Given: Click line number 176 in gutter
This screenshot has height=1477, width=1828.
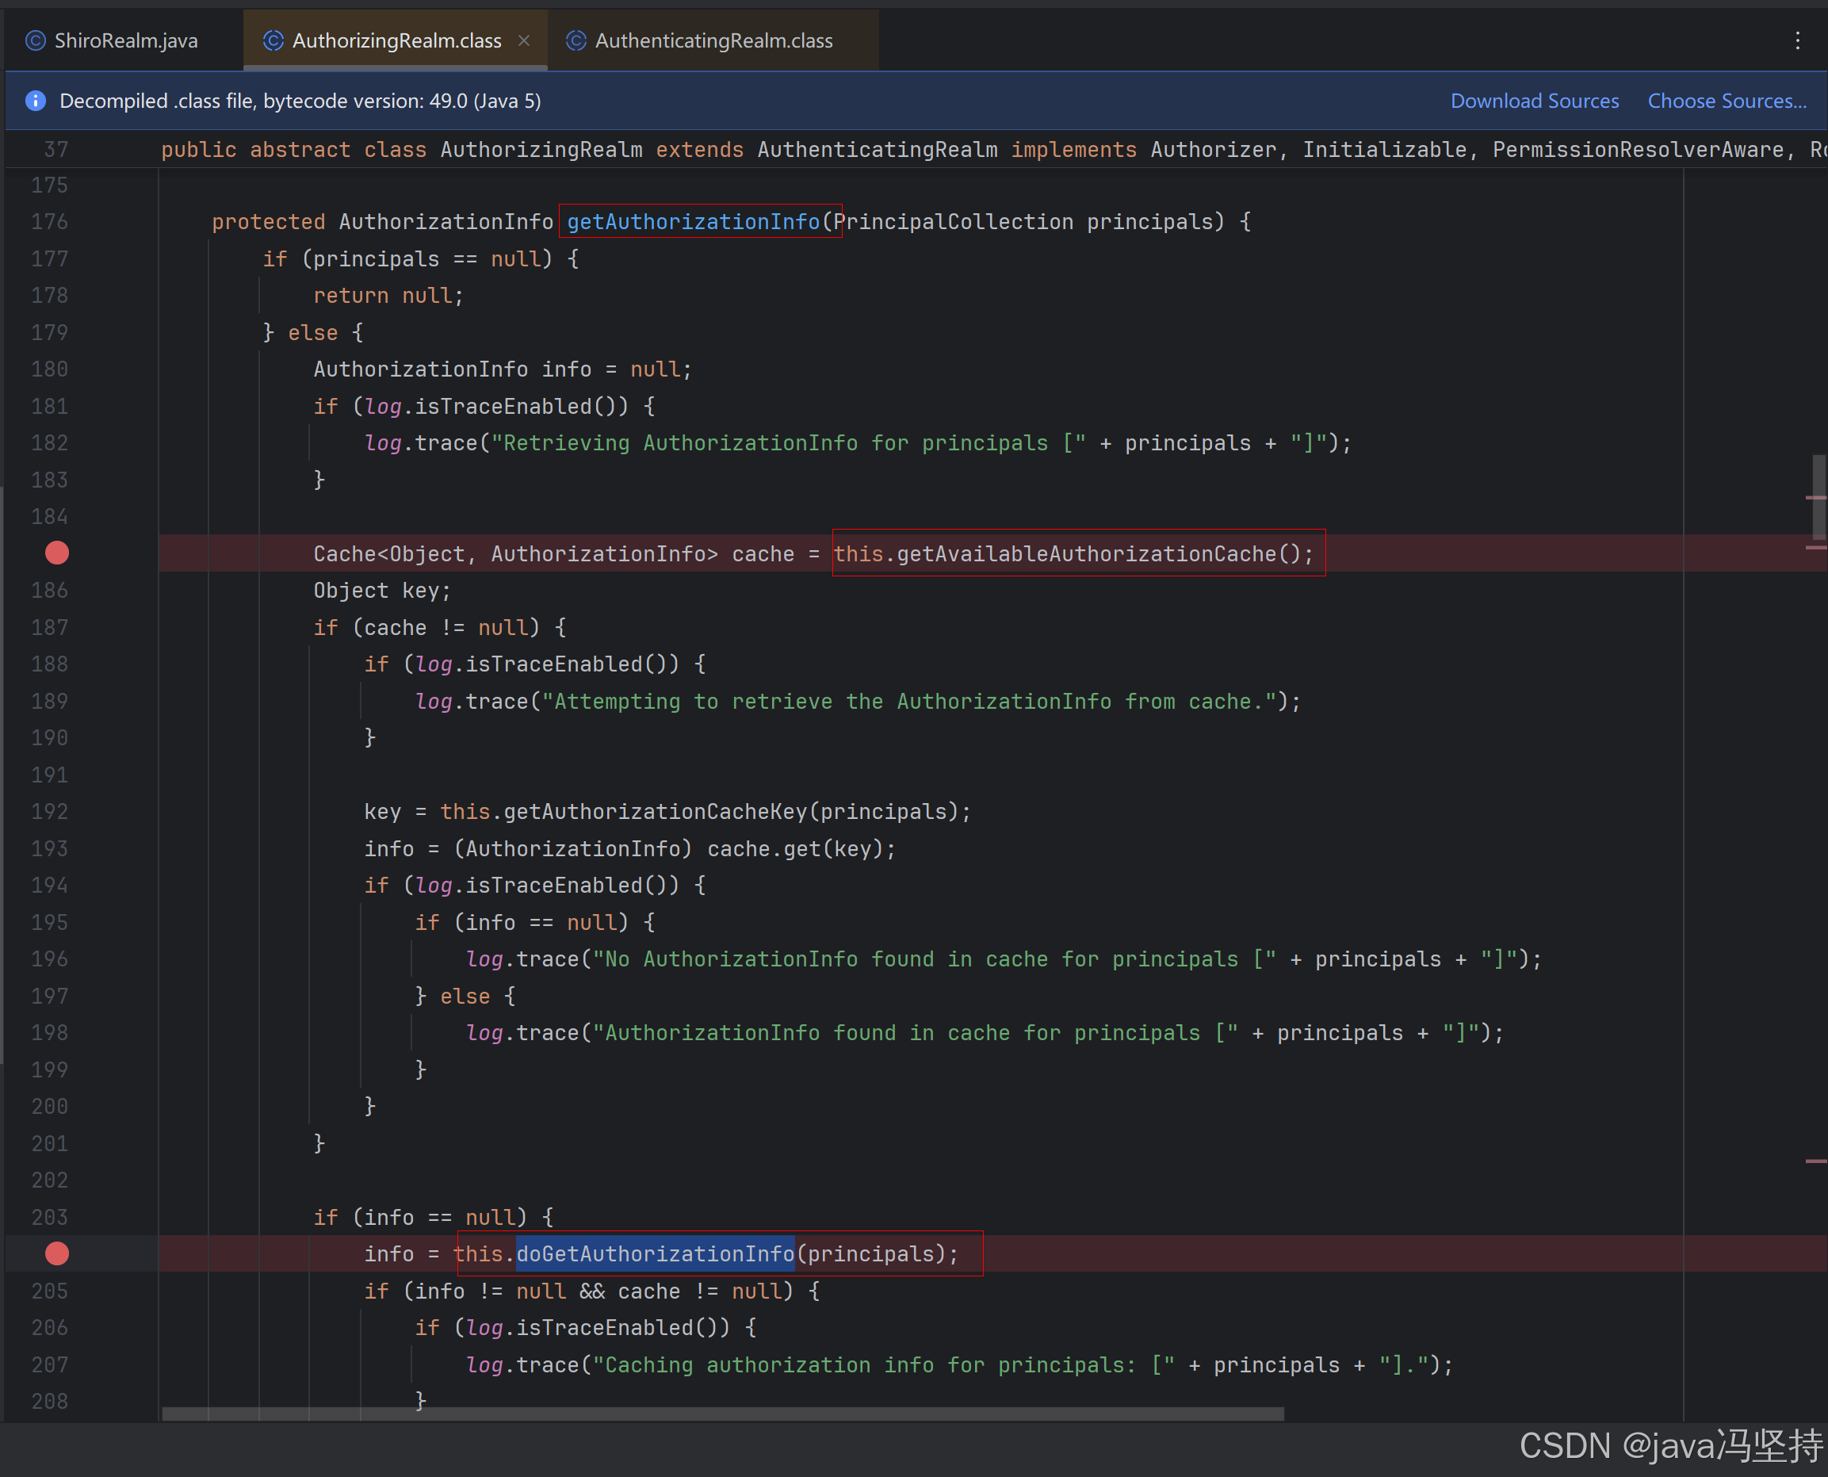Looking at the screenshot, I should click(49, 222).
